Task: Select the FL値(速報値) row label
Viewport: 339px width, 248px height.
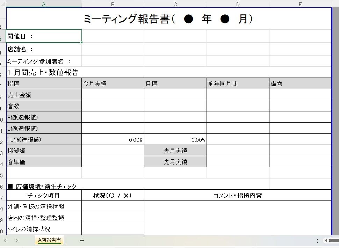Action: point(44,140)
